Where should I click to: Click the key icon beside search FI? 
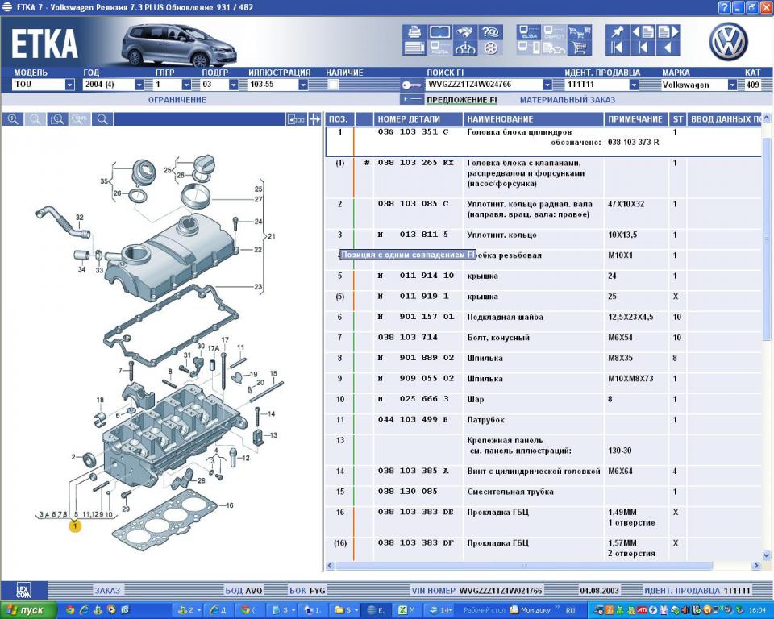point(410,85)
